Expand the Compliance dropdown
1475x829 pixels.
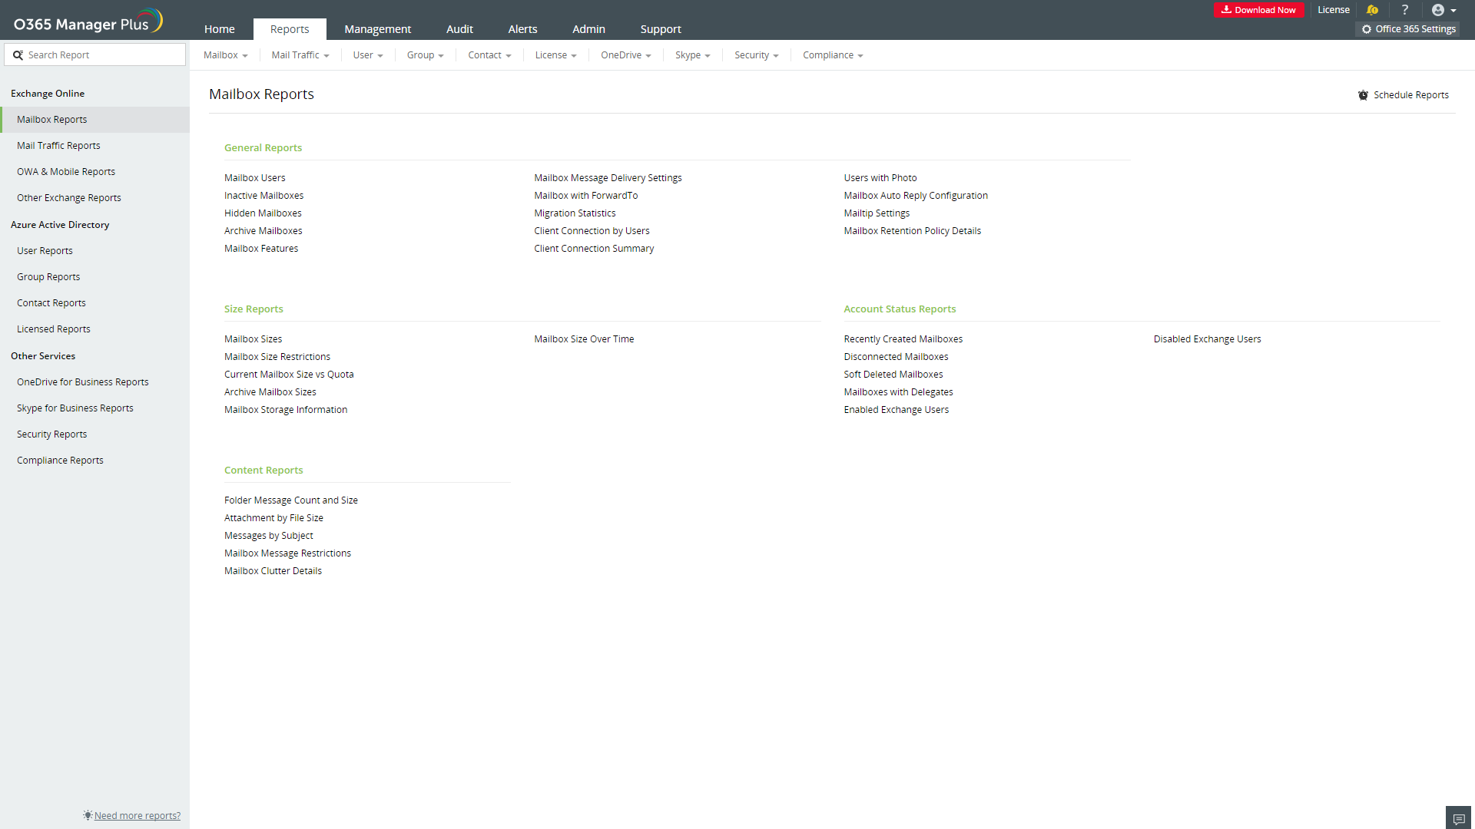pos(832,55)
